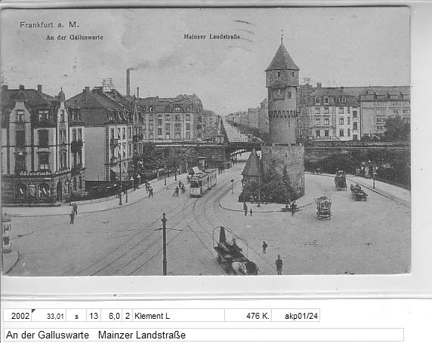Select the cell with letter s
Screen dimensions: 432x343
76,316
